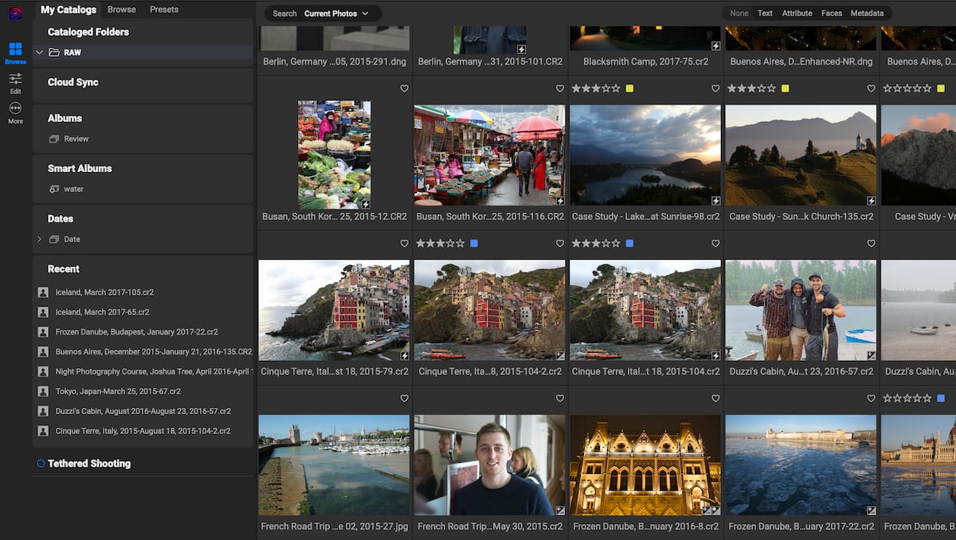Switch to the Presets tab
956x540 pixels.
(x=163, y=9)
